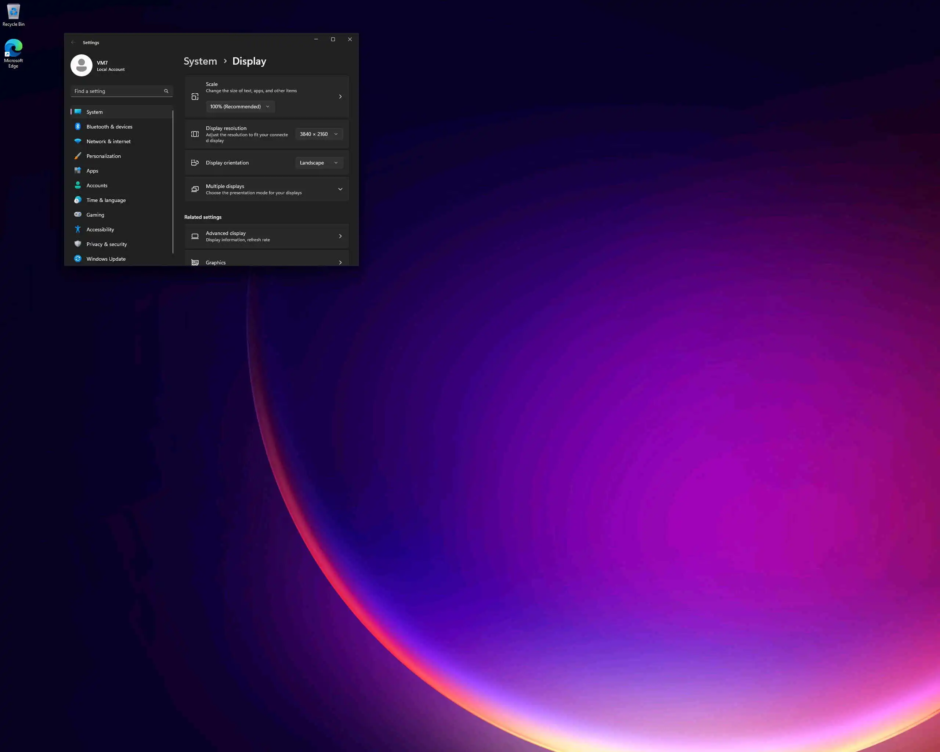Click the Network & internet wifi icon
The image size is (940, 752).
click(77, 141)
